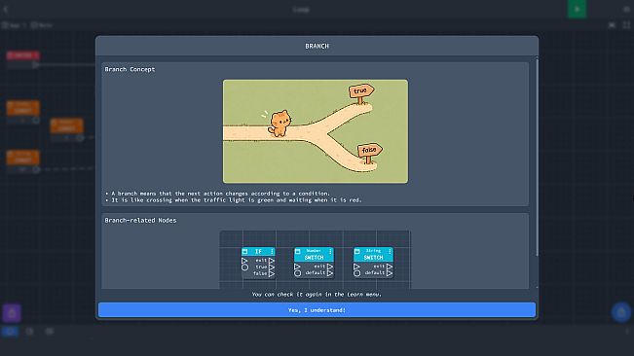Open Number SWITCH node's three-dot menu
This screenshot has height=356, width=634.
pos(330,252)
